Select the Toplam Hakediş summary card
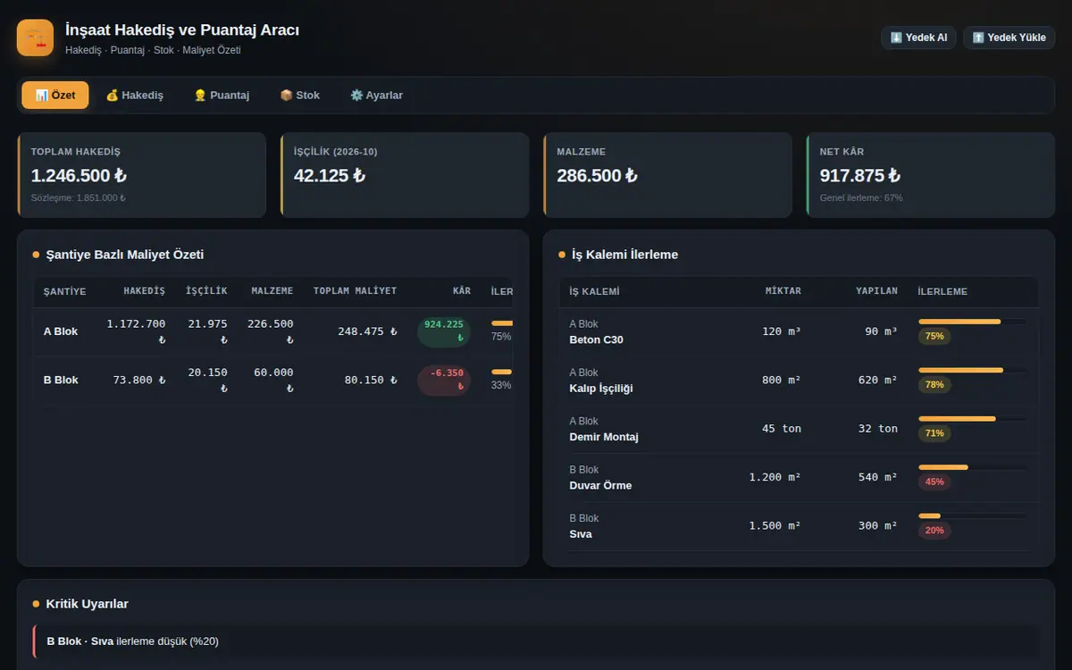The width and height of the screenshot is (1072, 670). (x=141, y=175)
